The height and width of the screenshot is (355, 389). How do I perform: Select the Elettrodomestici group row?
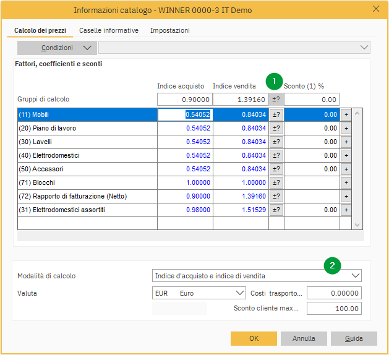point(87,155)
